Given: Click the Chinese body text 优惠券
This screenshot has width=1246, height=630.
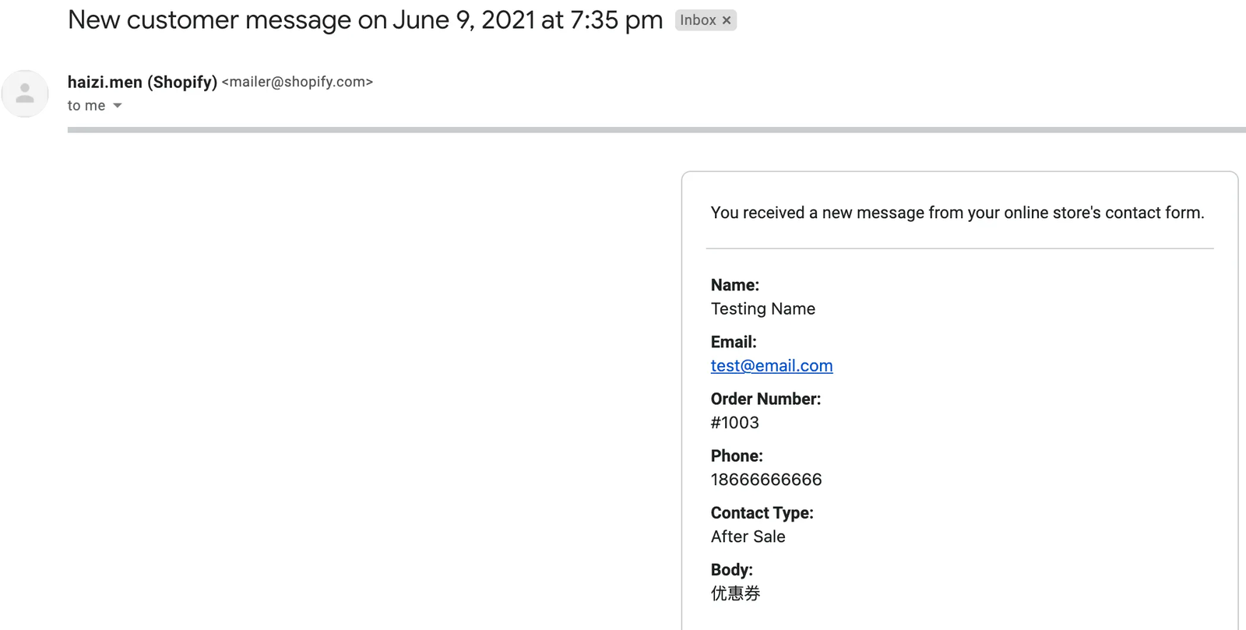Looking at the screenshot, I should pos(735,593).
